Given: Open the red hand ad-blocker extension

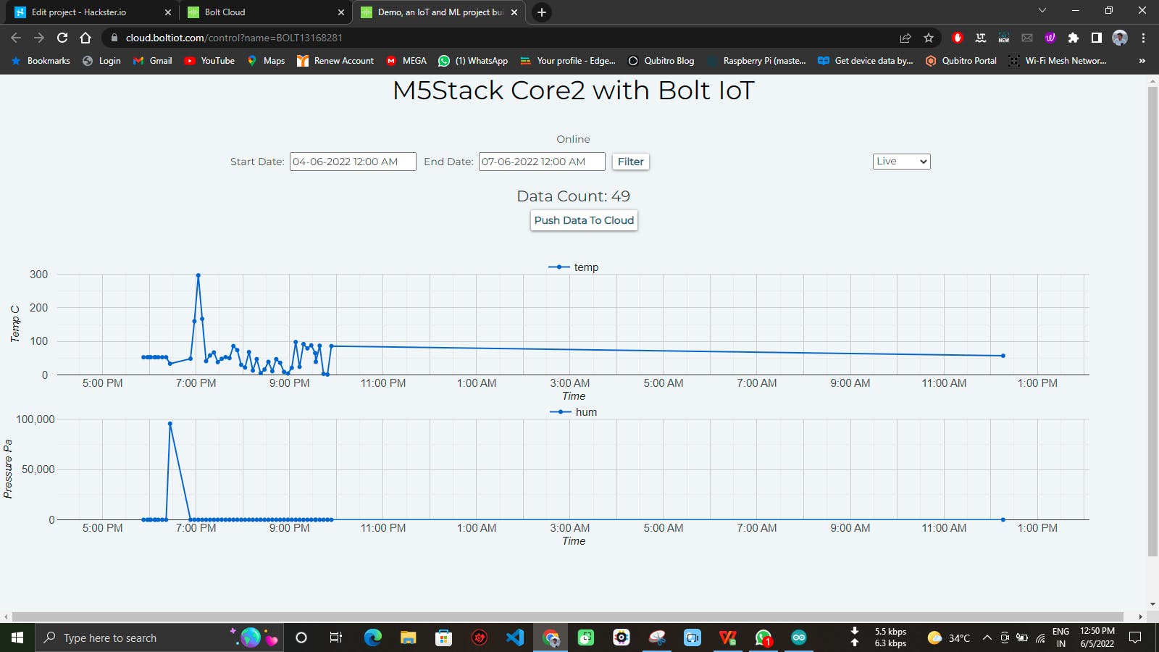Looking at the screenshot, I should 957,38.
